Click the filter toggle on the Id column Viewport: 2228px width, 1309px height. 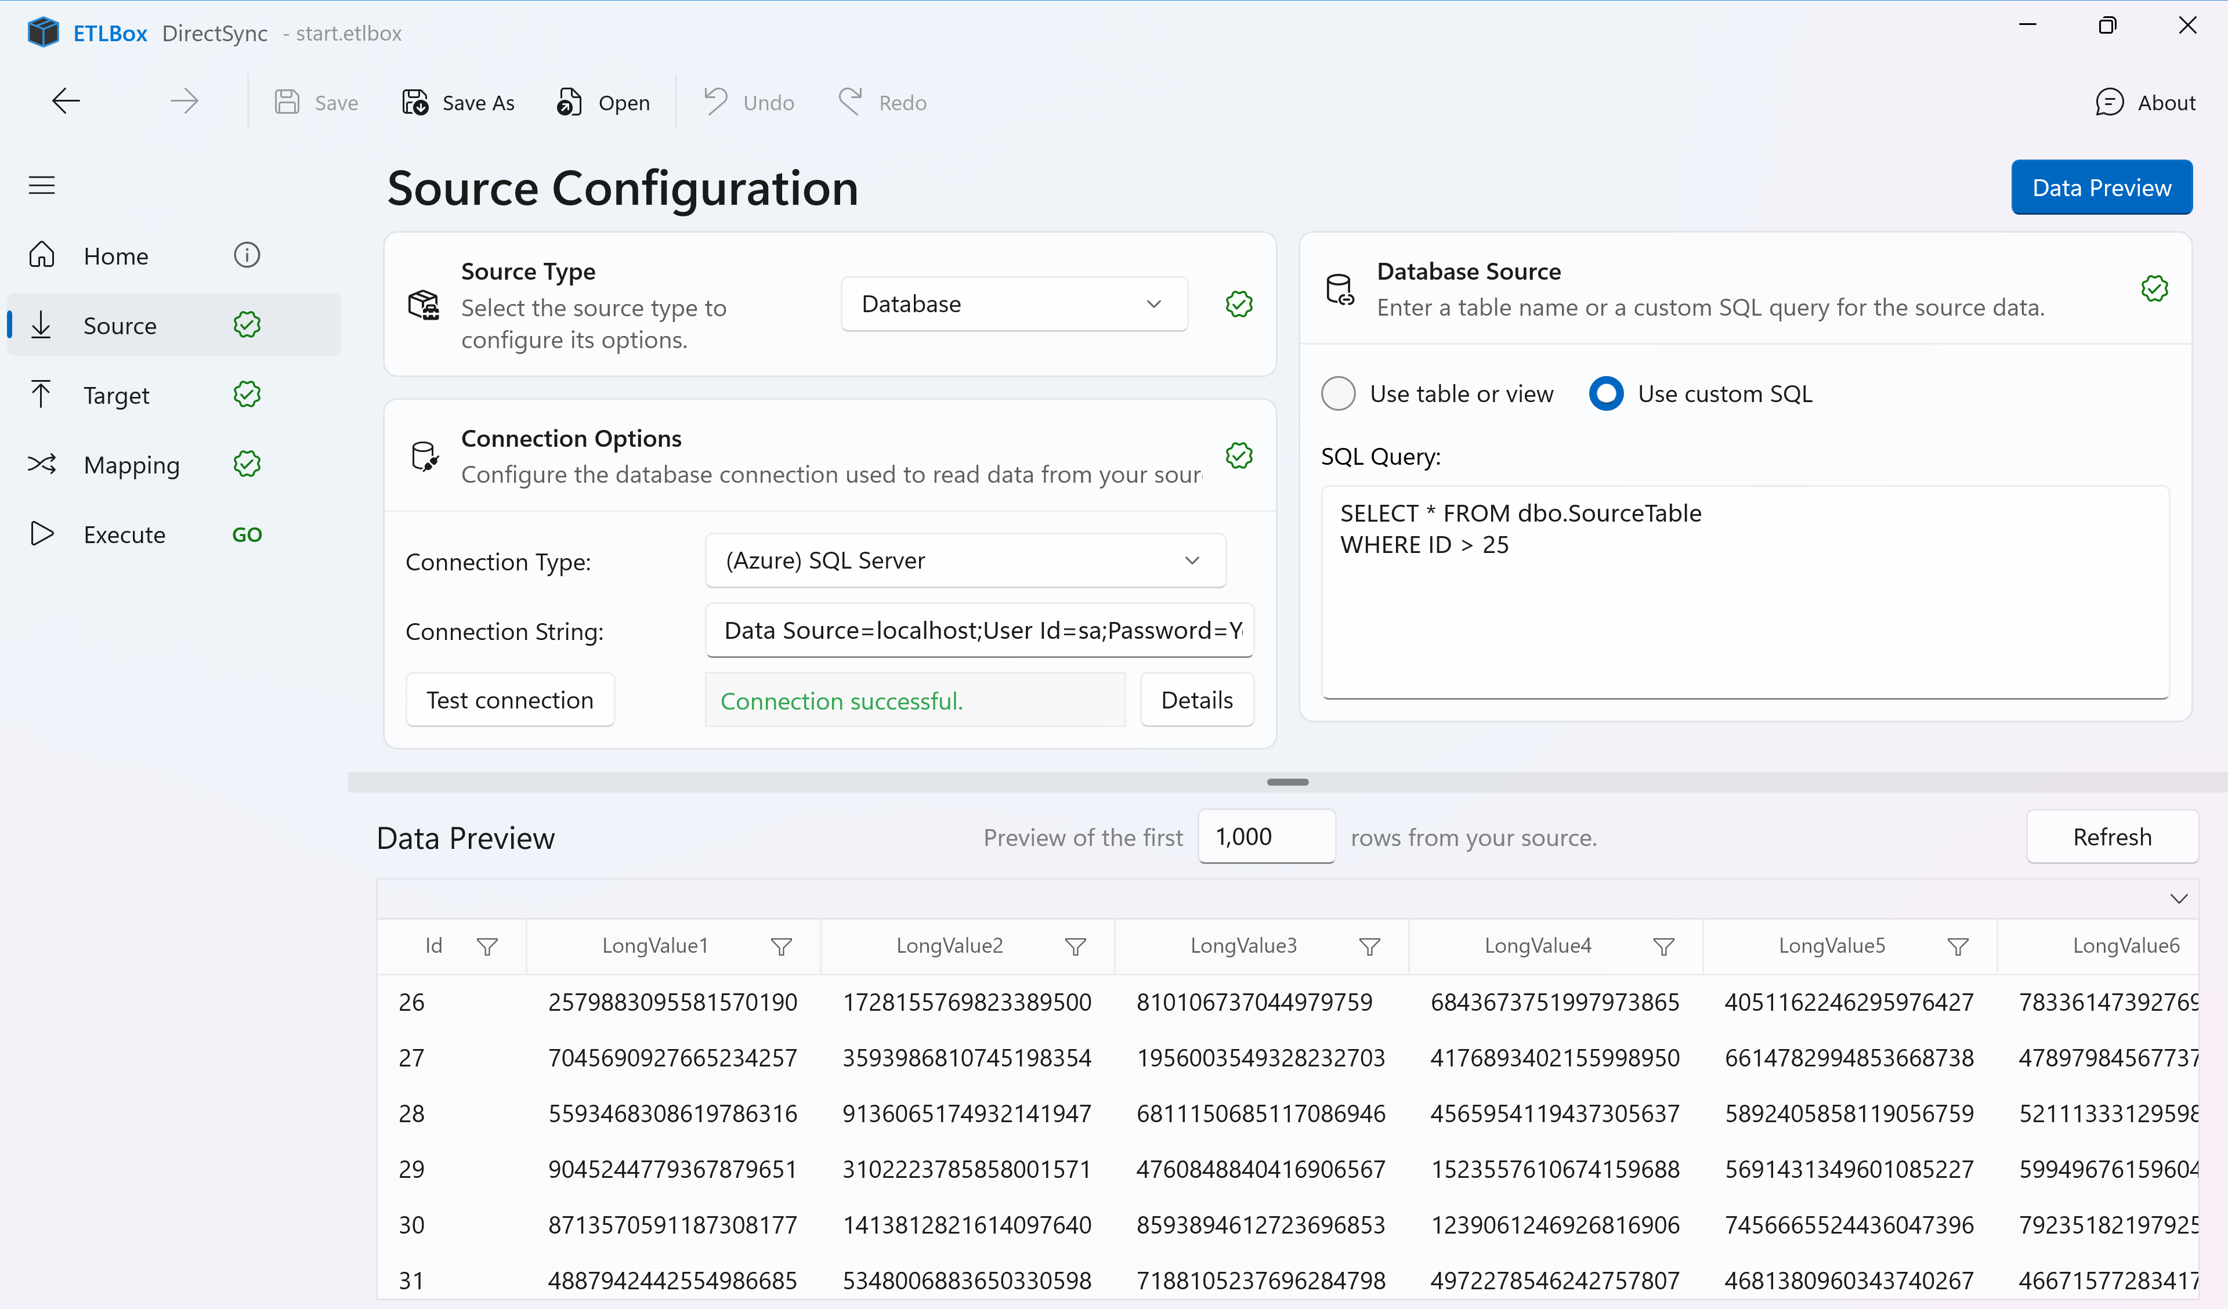click(487, 946)
